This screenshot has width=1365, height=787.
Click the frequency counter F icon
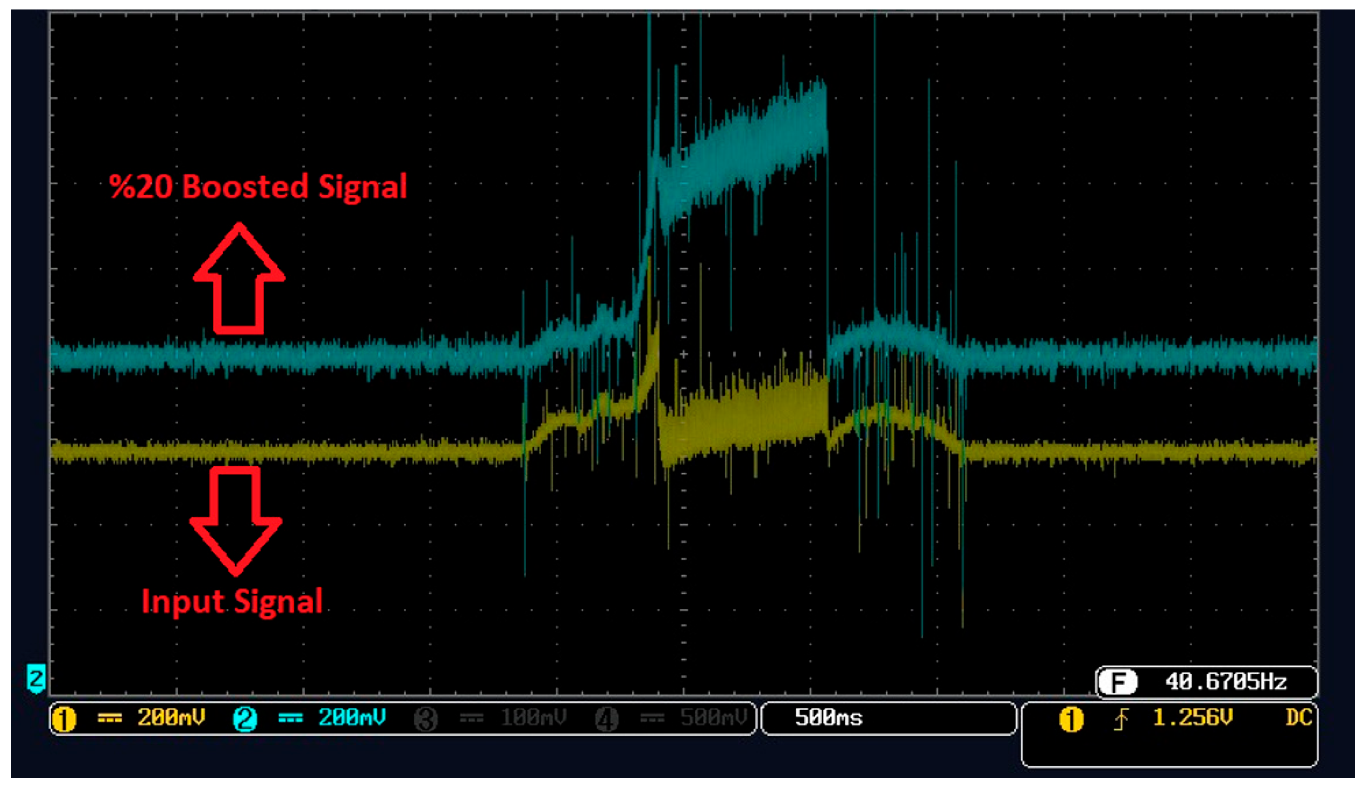(x=1118, y=682)
